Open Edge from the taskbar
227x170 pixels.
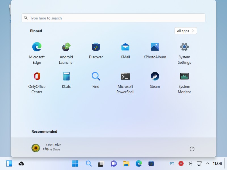tap(139, 164)
